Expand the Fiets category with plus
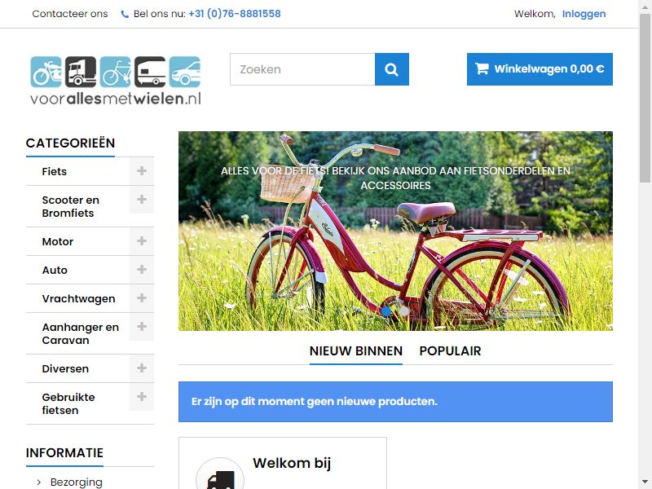652x489 pixels. click(x=142, y=171)
